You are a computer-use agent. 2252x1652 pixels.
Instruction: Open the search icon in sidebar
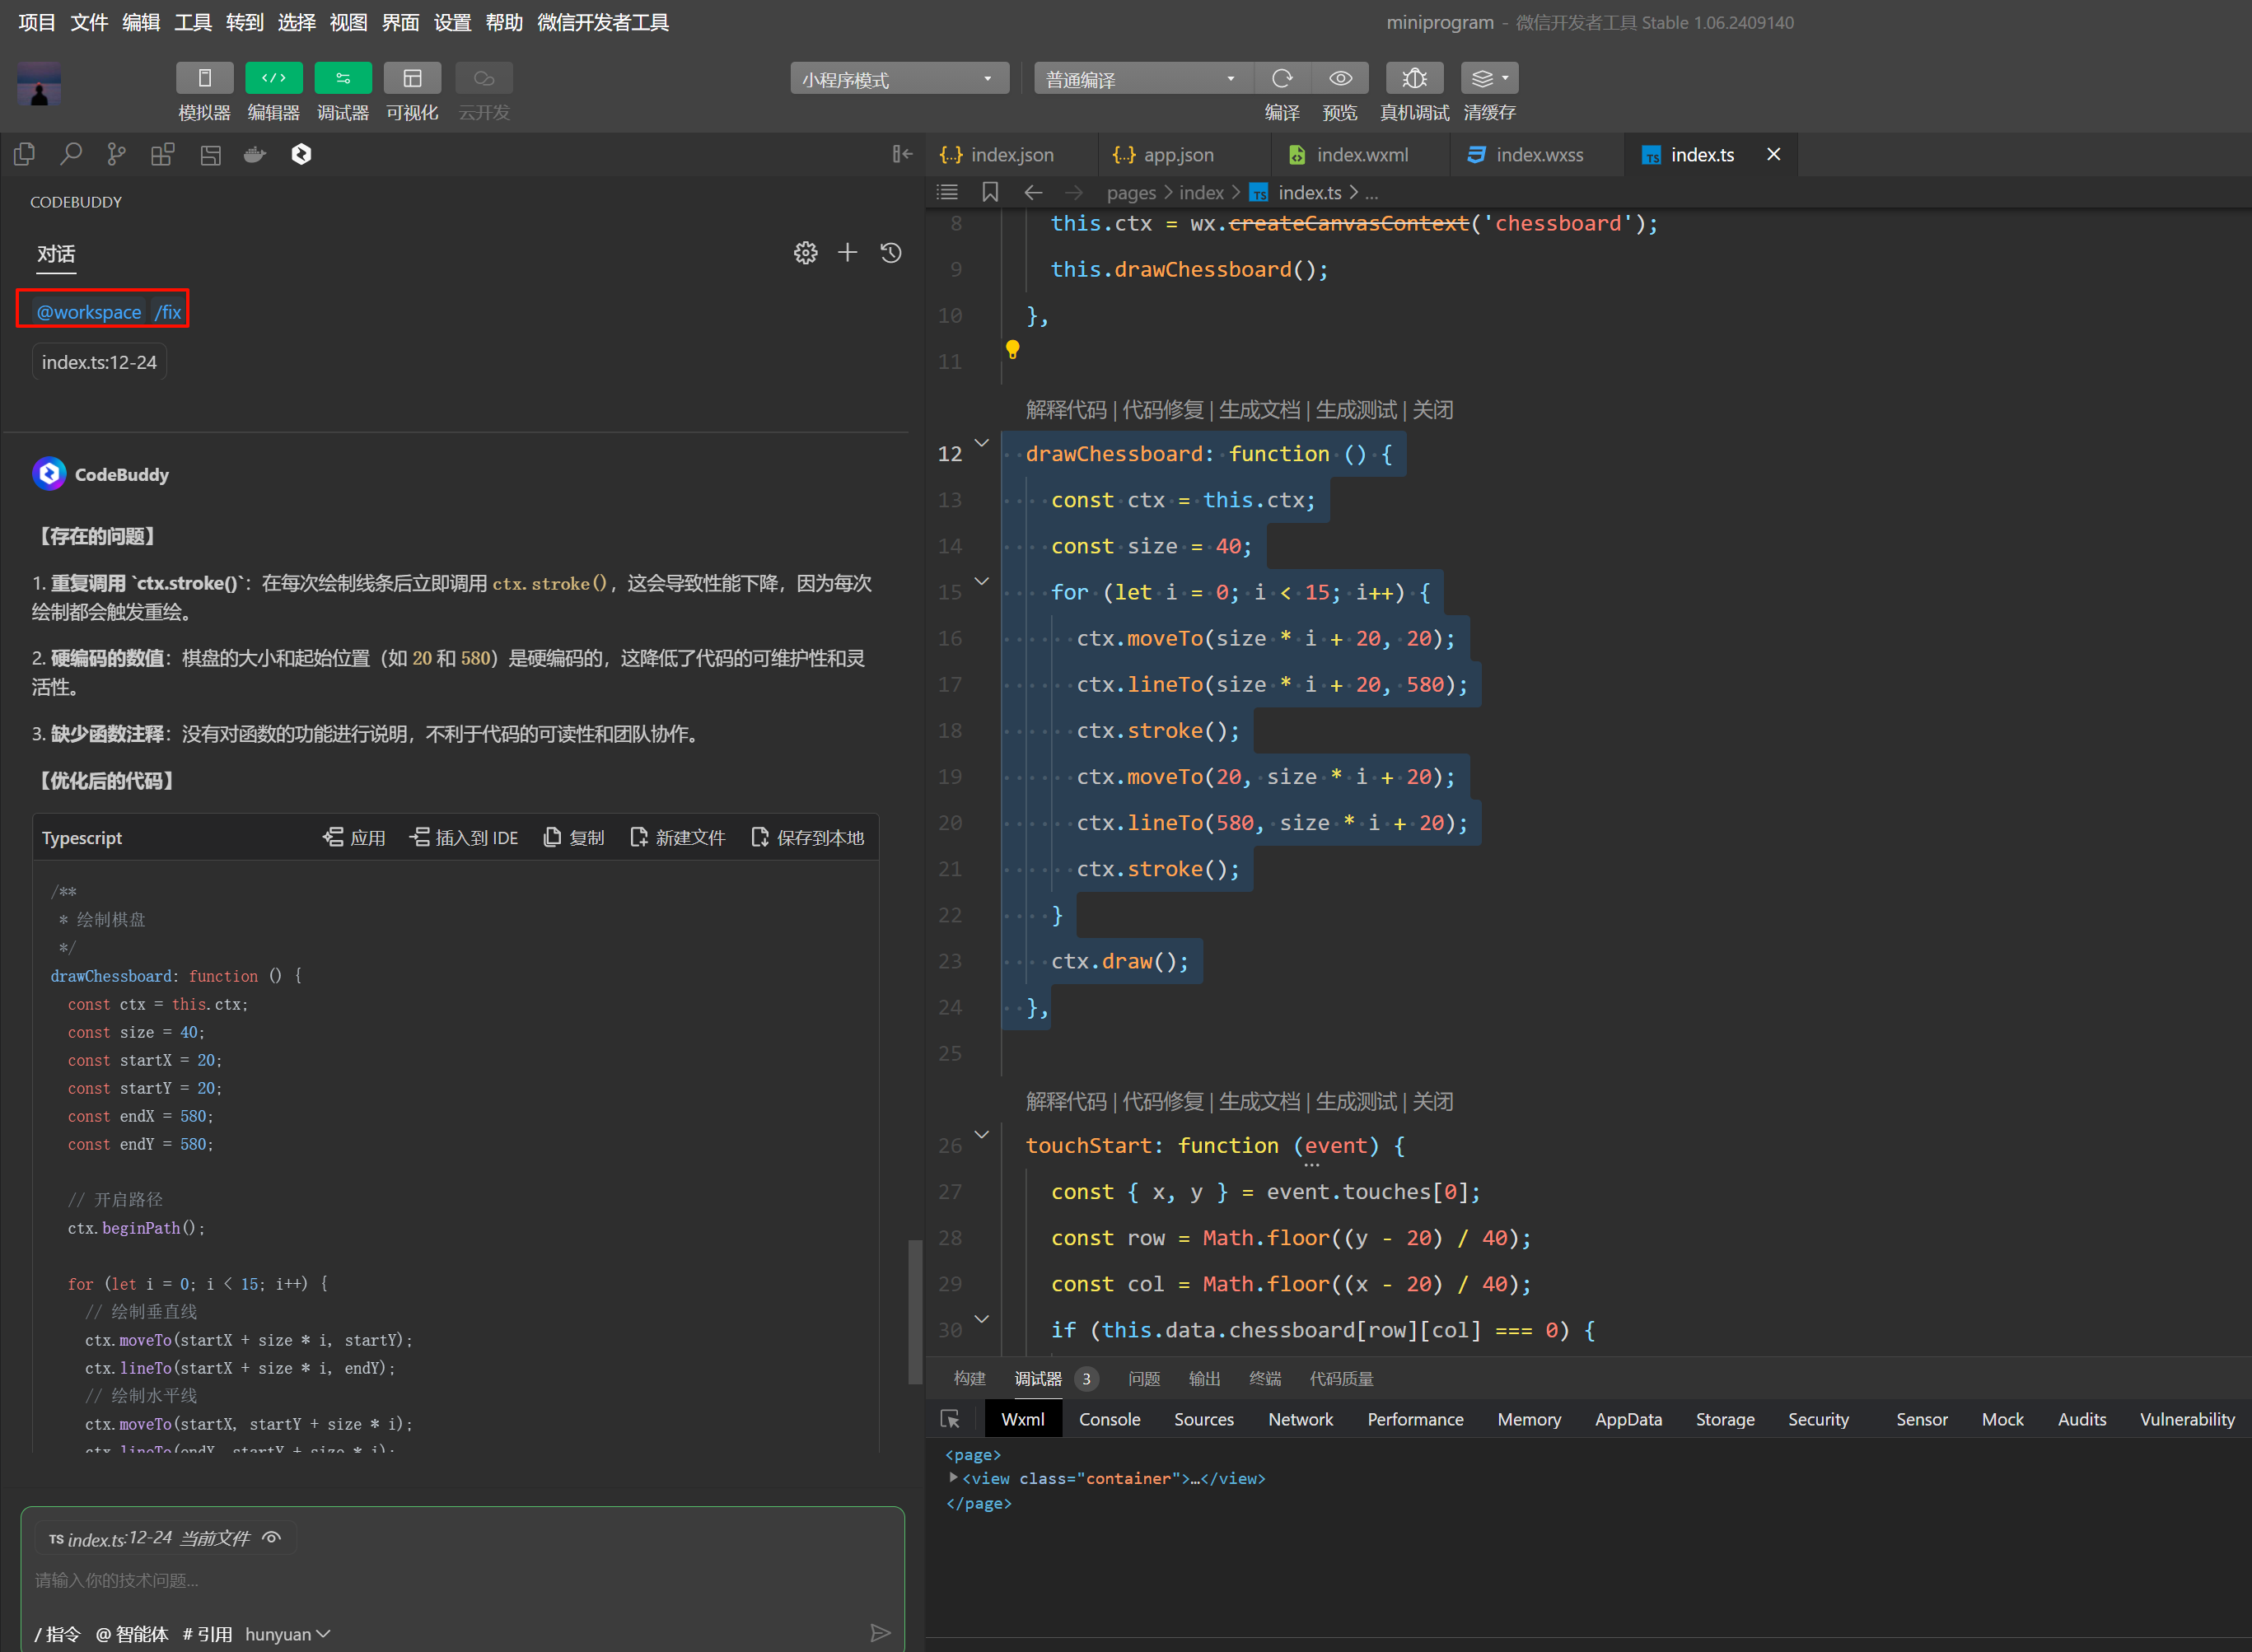click(71, 154)
